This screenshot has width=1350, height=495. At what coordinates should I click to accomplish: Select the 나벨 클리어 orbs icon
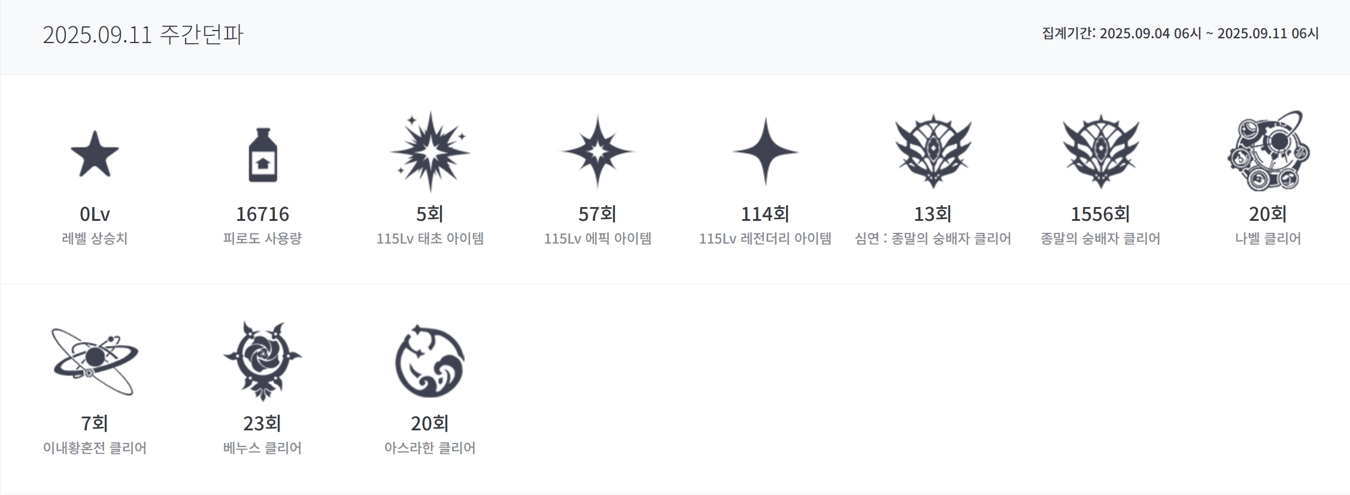tap(1268, 151)
